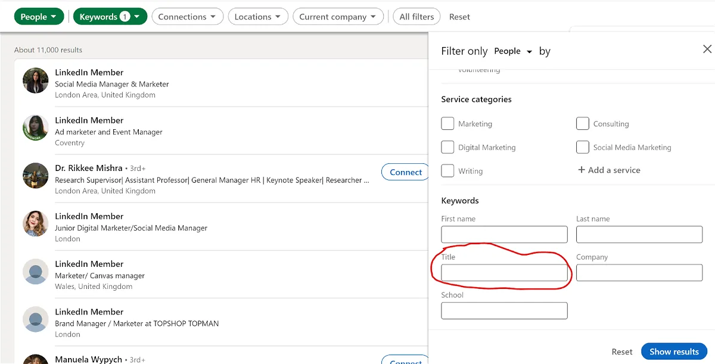Check the Consulting service category
715x364 pixels.
click(582, 123)
